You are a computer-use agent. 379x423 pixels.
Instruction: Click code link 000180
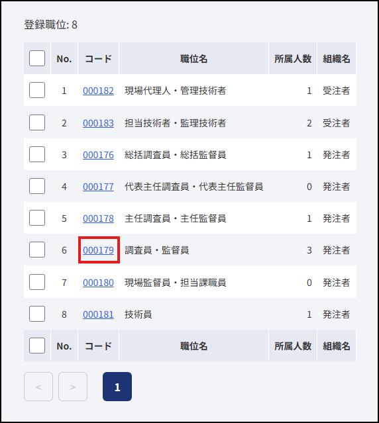coord(98,283)
